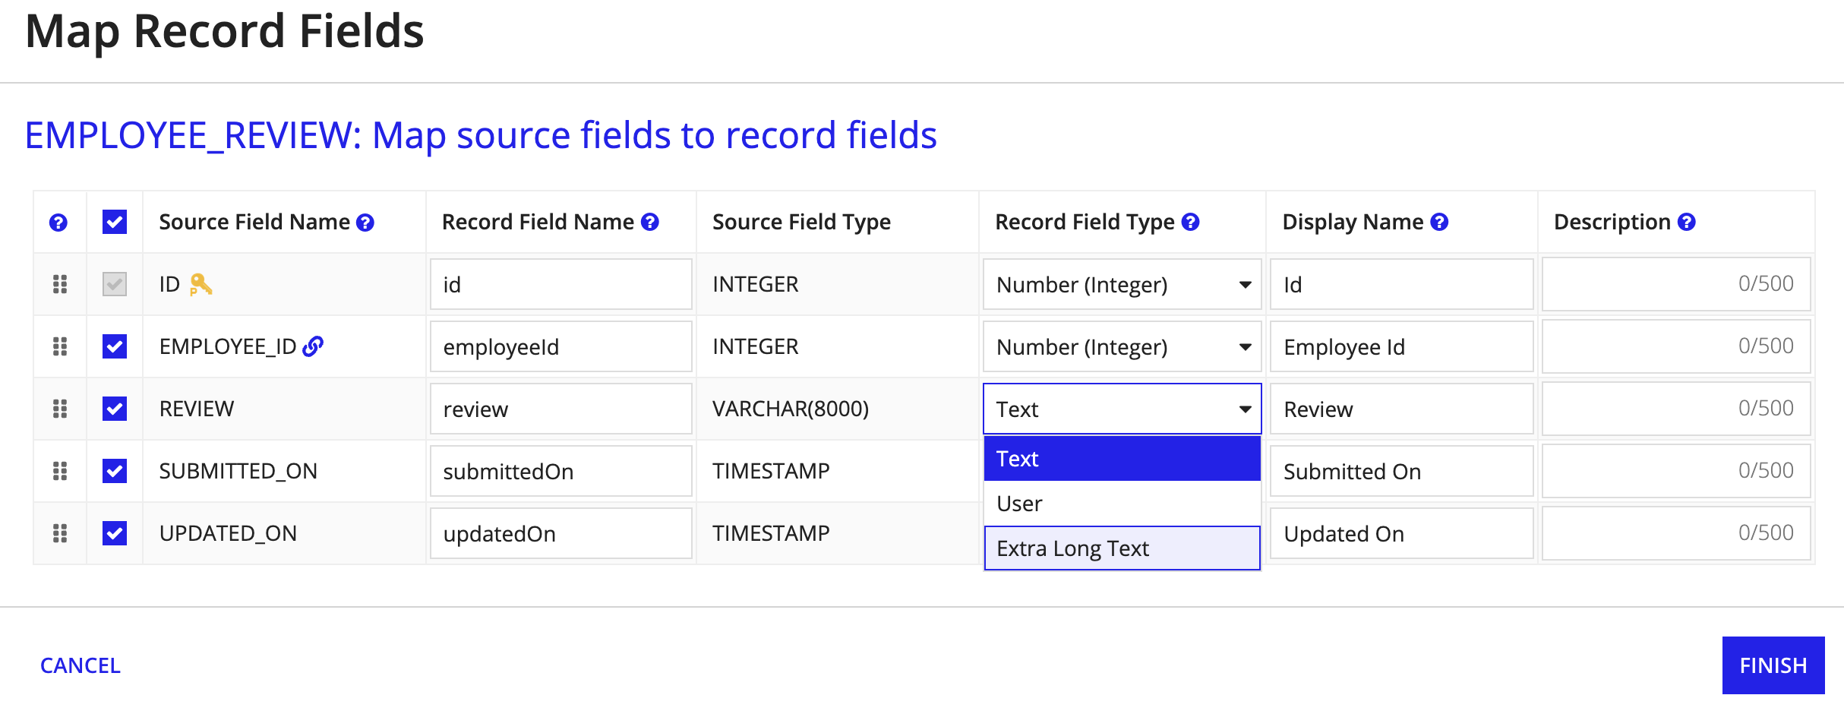Grab the drag handle for EMPLOYEE_ID row
Image resolution: width=1844 pixels, height=714 pixels.
coord(60,346)
